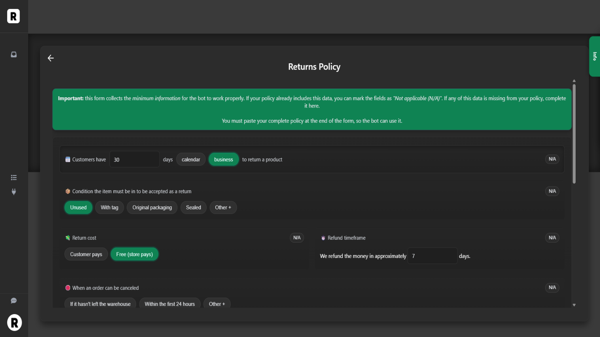This screenshot has width=600, height=337.
Task: Open Other + under item condition
Action: (223, 207)
